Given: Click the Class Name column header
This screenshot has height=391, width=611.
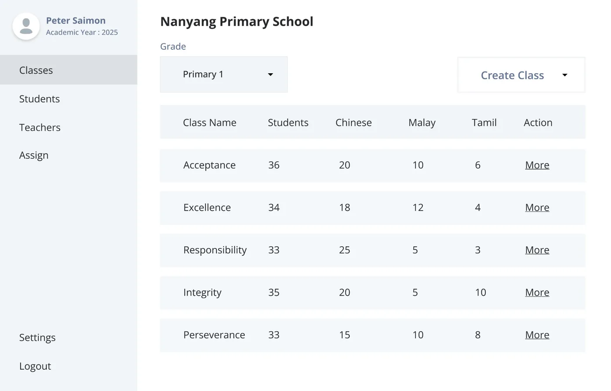Looking at the screenshot, I should tap(209, 122).
